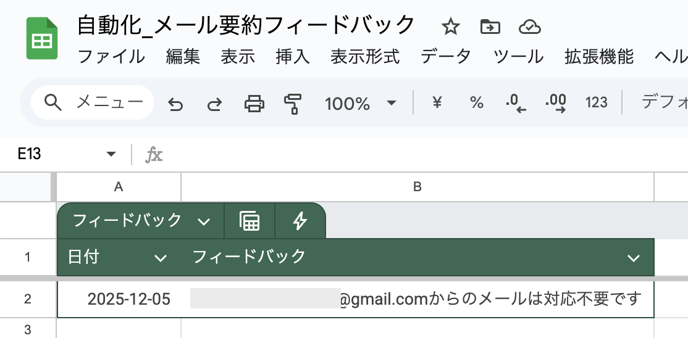Image resolution: width=688 pixels, height=338 pixels.
Task: Activate the paint format tool
Action: pyautogui.click(x=293, y=104)
